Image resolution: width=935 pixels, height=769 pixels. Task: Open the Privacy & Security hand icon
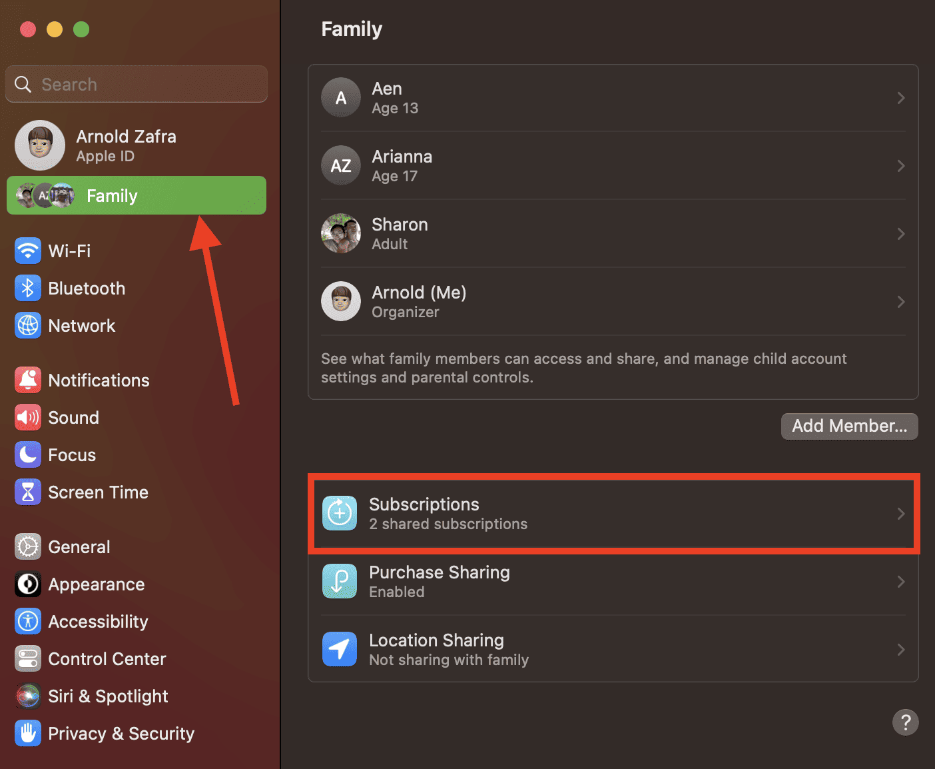[28, 734]
